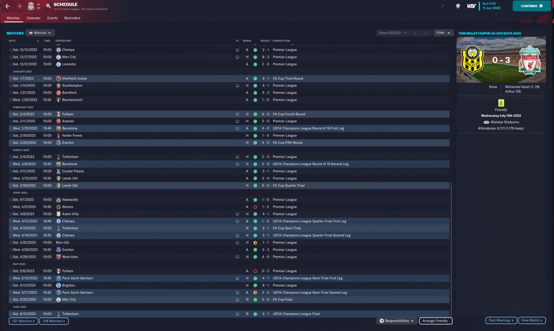Open the Season 2022/23 dropdown
The width and height of the screenshot is (554, 331).
click(x=393, y=33)
